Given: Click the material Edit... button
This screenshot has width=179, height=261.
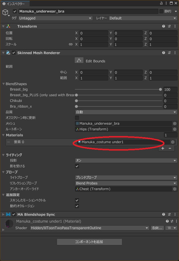Looking at the screenshot, I should pyautogui.click(x=157, y=228).
